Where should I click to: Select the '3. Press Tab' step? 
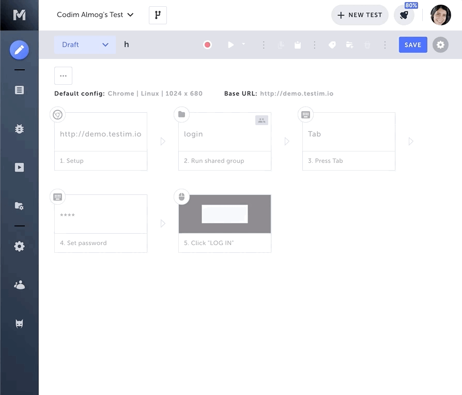(349, 141)
